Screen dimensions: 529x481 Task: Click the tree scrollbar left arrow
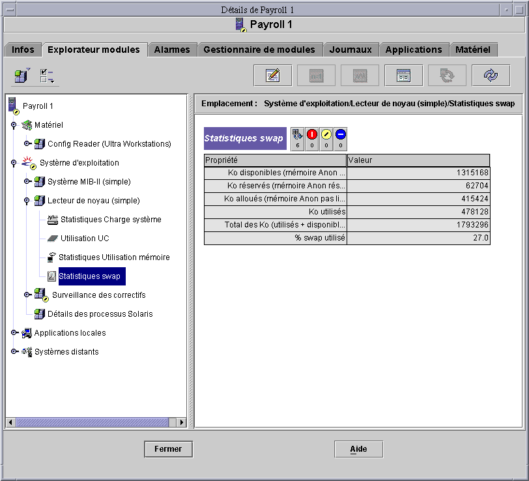10,422
